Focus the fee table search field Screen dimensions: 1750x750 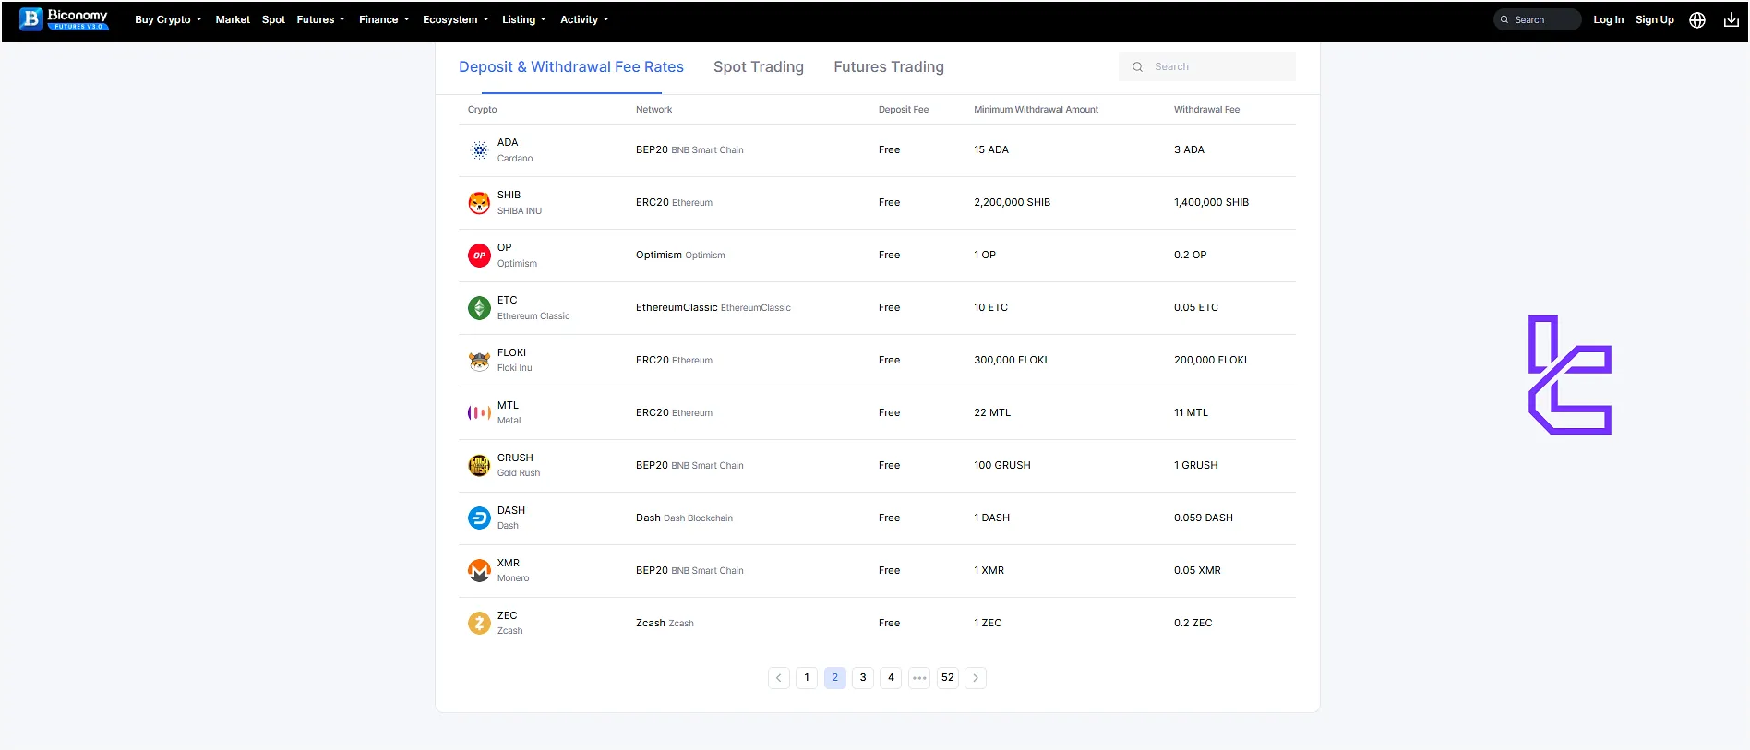[1207, 67]
